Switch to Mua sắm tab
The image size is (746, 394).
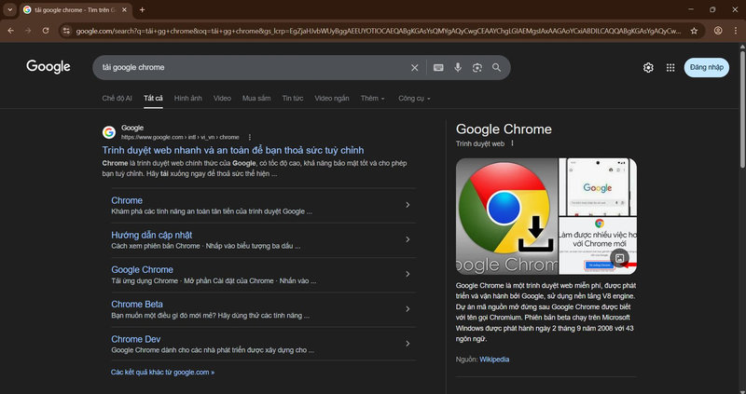click(x=256, y=99)
